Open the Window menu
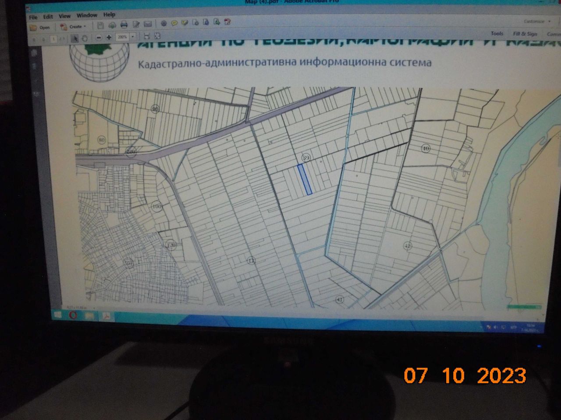Image resolution: width=561 pixels, height=420 pixels. click(87, 15)
